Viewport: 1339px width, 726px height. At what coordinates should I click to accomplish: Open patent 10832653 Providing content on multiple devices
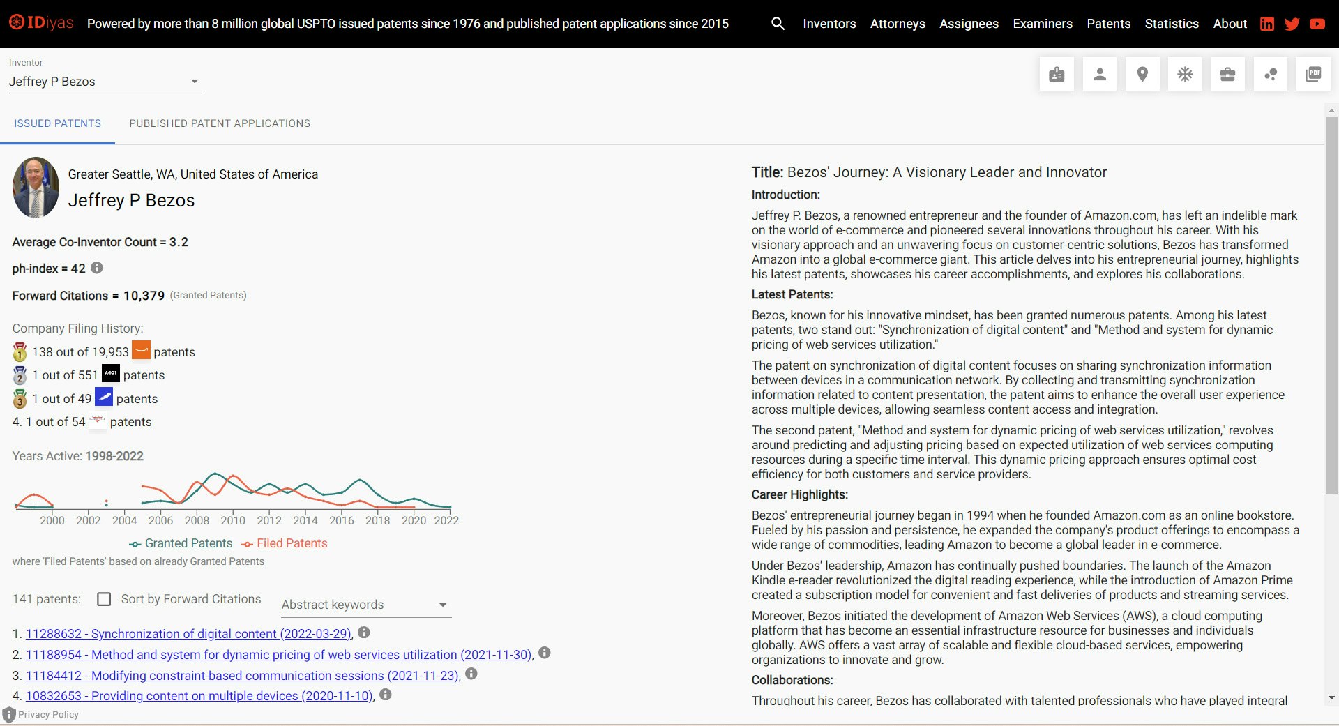click(199, 696)
